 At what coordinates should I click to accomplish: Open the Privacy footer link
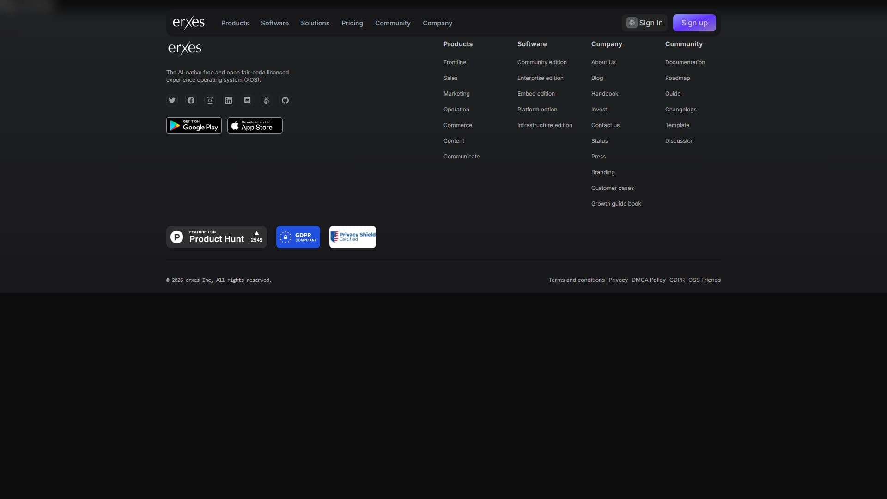pyautogui.click(x=618, y=280)
